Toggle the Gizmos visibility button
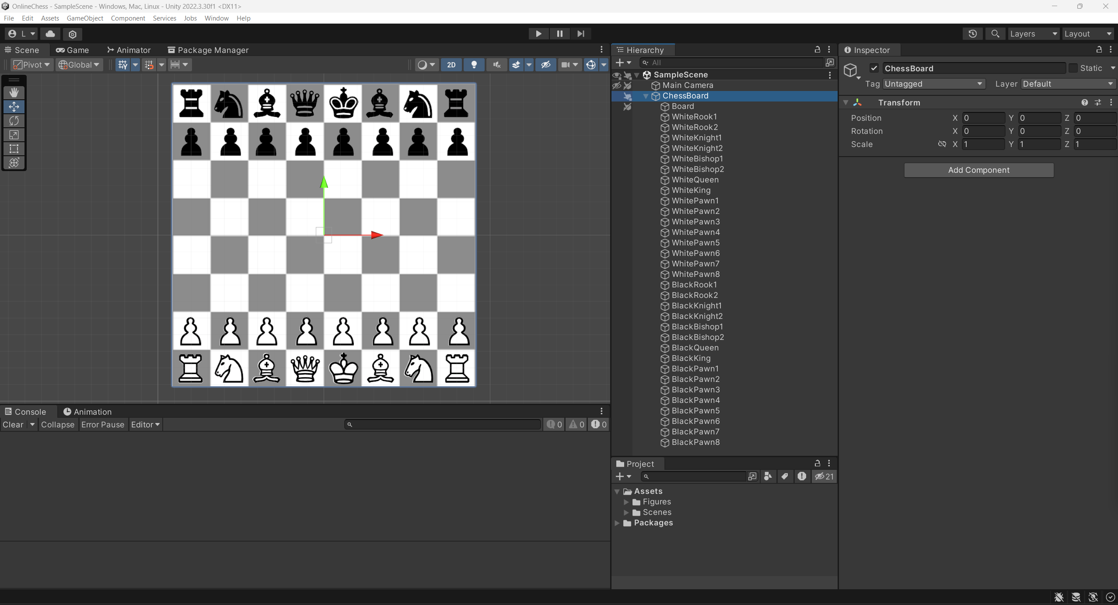Viewport: 1118px width, 605px height. (x=591, y=65)
